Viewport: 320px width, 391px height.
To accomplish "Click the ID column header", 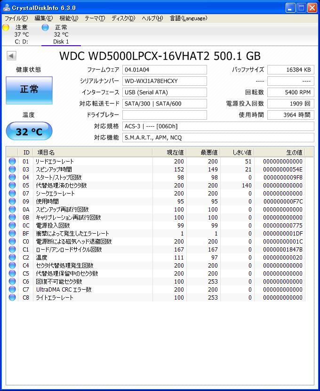I will pyautogui.click(x=26, y=152).
